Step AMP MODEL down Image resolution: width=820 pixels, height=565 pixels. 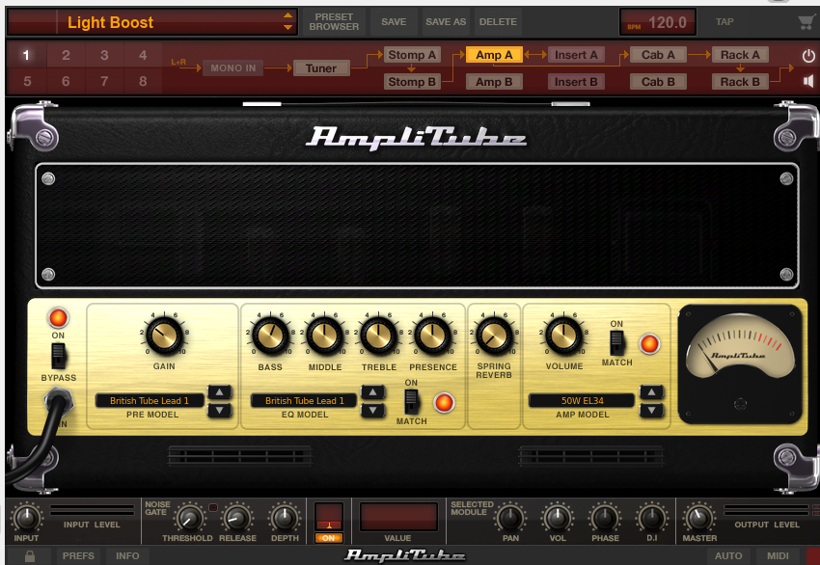(x=651, y=411)
